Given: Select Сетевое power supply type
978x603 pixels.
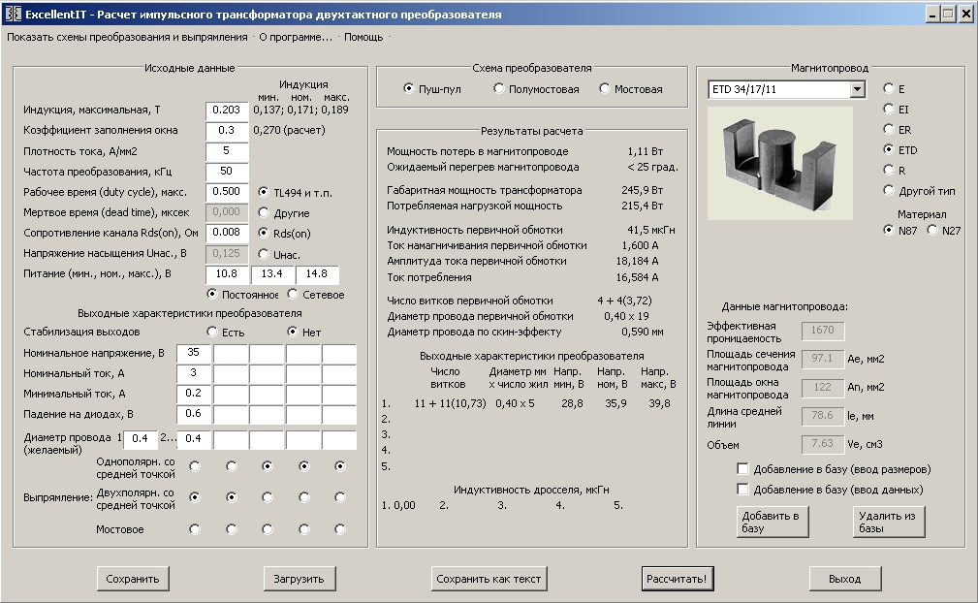Looking at the screenshot, I should click(x=294, y=295).
